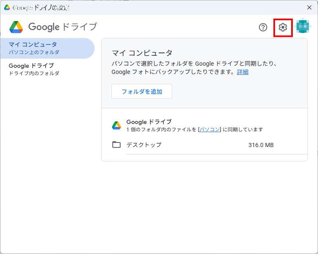The image size is (318, 254).
Task: Click the help question mark icon
Action: tap(263, 28)
